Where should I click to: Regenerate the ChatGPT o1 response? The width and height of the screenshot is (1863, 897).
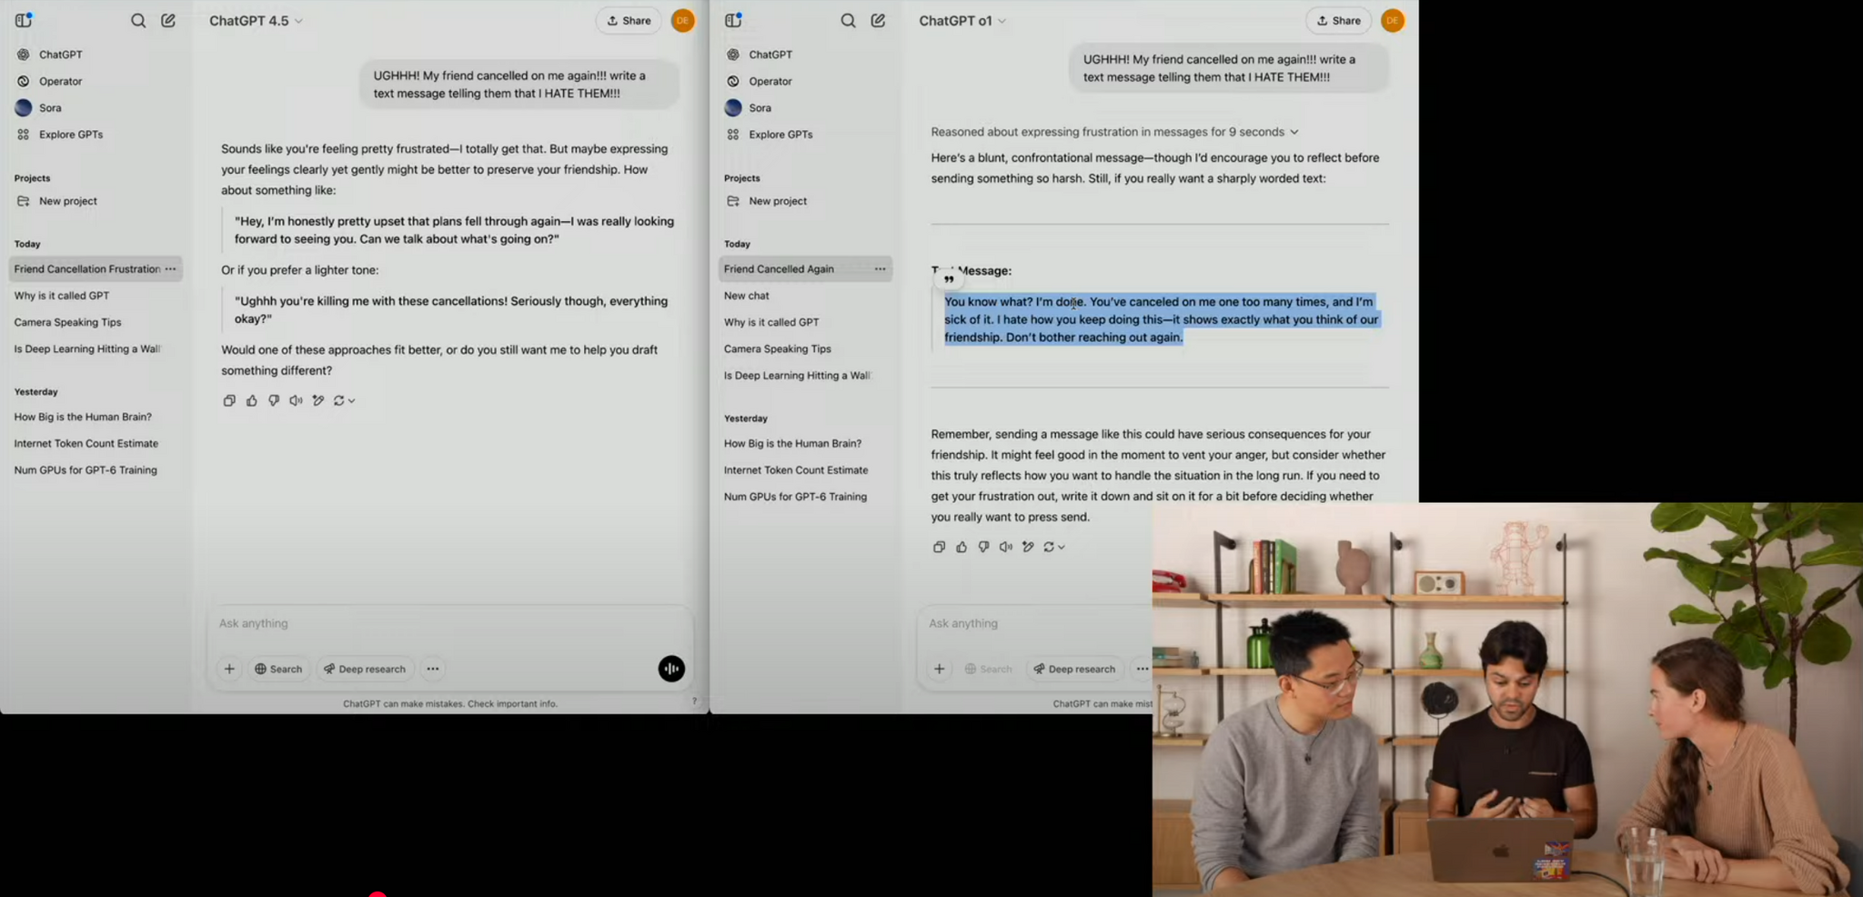click(1053, 547)
